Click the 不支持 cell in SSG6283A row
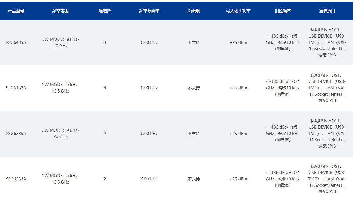The image size is (353, 197). tap(194, 179)
